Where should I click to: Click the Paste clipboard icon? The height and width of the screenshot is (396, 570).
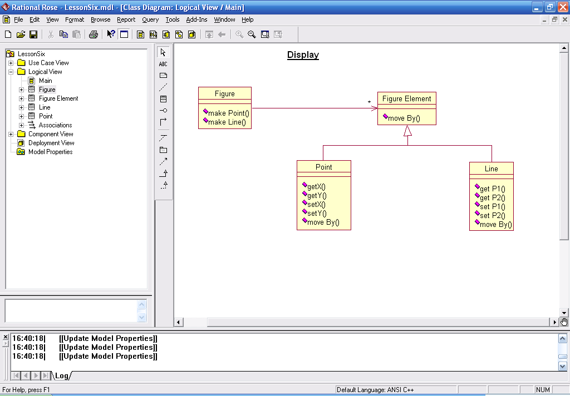point(76,34)
